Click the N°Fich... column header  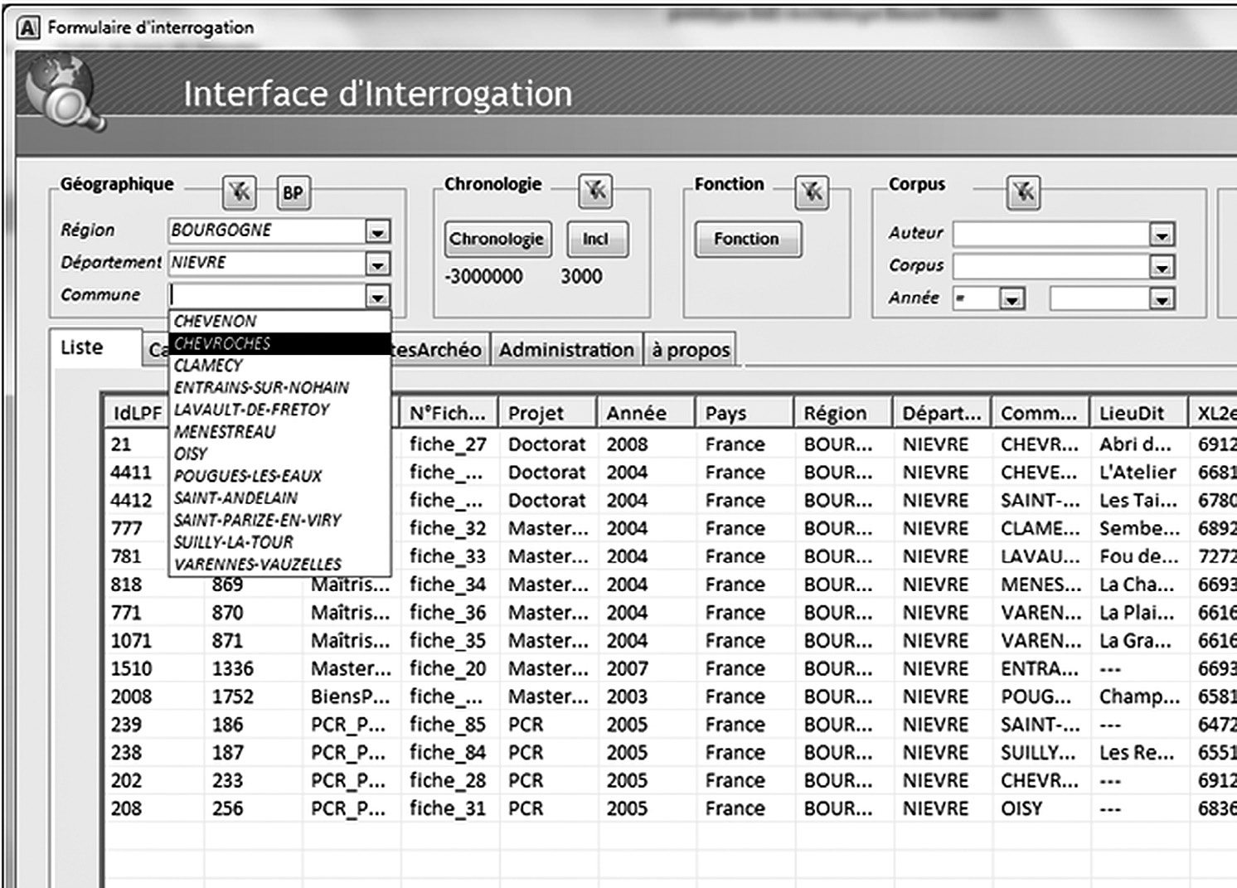pos(449,413)
